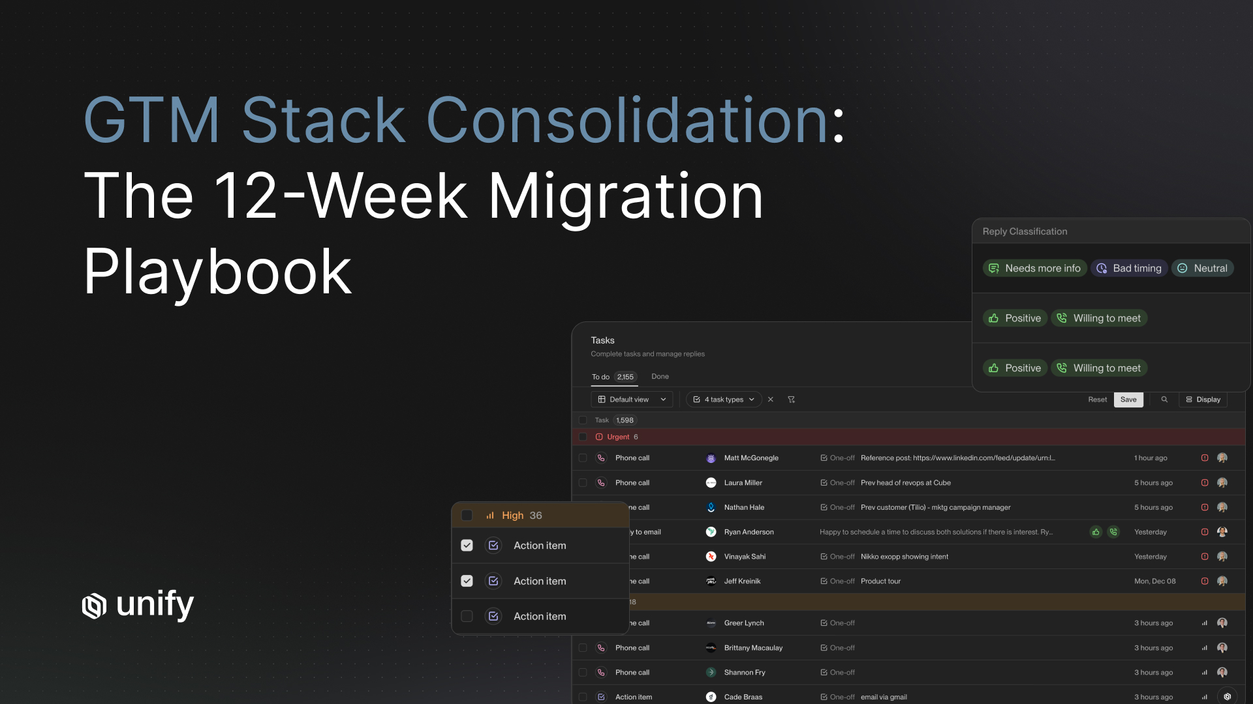
Task: Click the phone call icon in the Matt McGonegle row
Action: (601, 458)
